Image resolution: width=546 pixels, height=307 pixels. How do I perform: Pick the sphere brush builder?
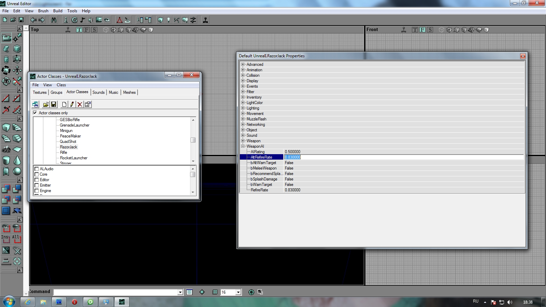(x=17, y=171)
